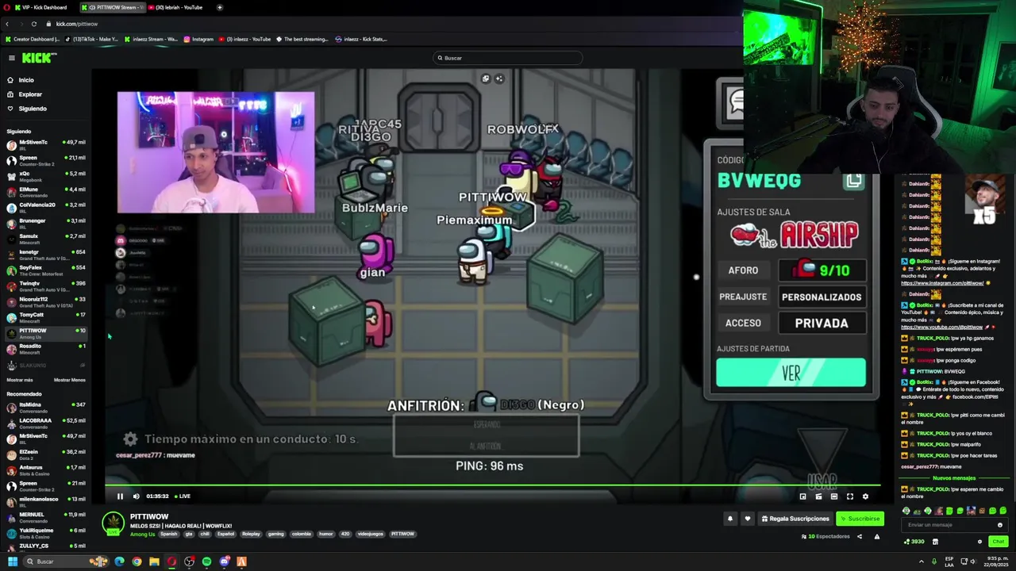Click the Spanish tag under stream title
Screen dimensions: 1016x571
tap(169, 534)
